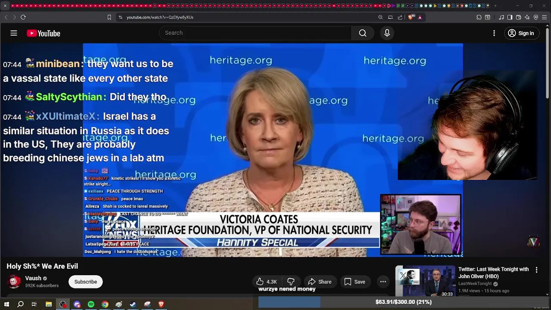The height and width of the screenshot is (310, 551).
Task: Open more actions ellipsis under video
Action: click(383, 282)
